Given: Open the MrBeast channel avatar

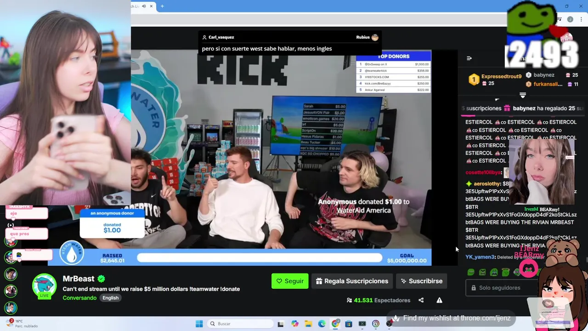Looking at the screenshot, I should (x=44, y=285).
